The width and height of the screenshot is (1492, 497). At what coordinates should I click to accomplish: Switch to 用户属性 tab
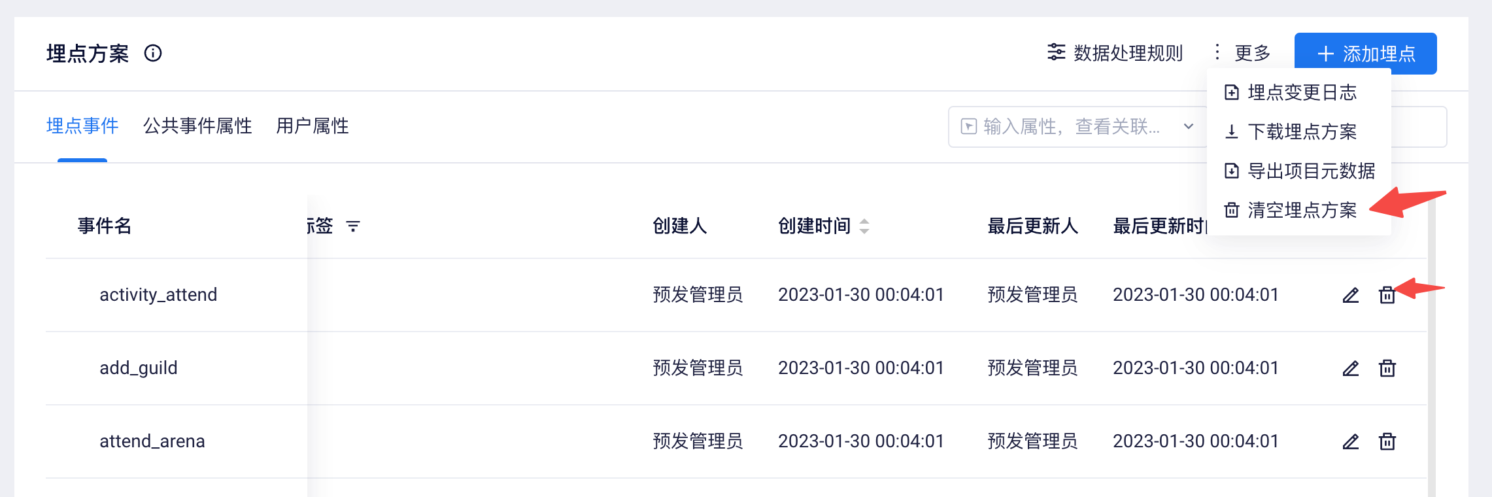(313, 126)
